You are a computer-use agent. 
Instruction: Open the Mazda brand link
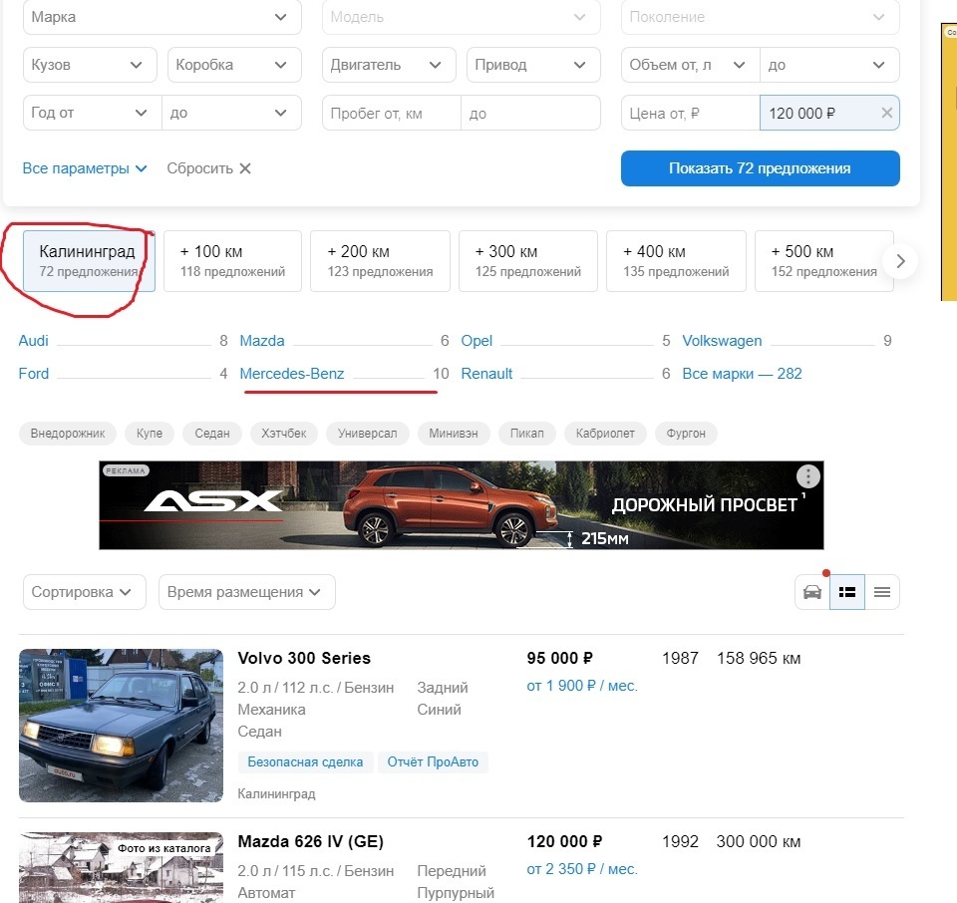[x=262, y=341]
